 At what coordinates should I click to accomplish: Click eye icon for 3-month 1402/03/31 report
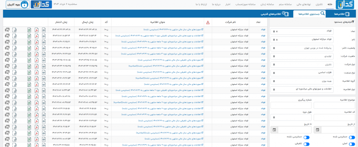(x=44, y=114)
